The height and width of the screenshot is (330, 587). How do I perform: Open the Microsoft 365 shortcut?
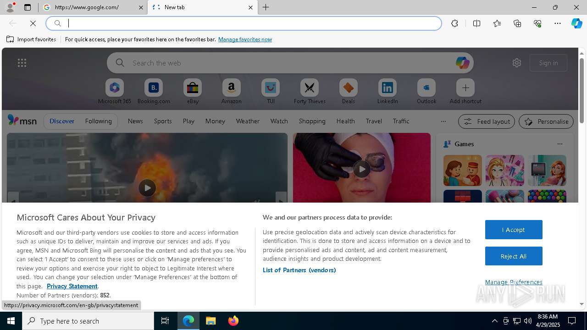tap(115, 92)
